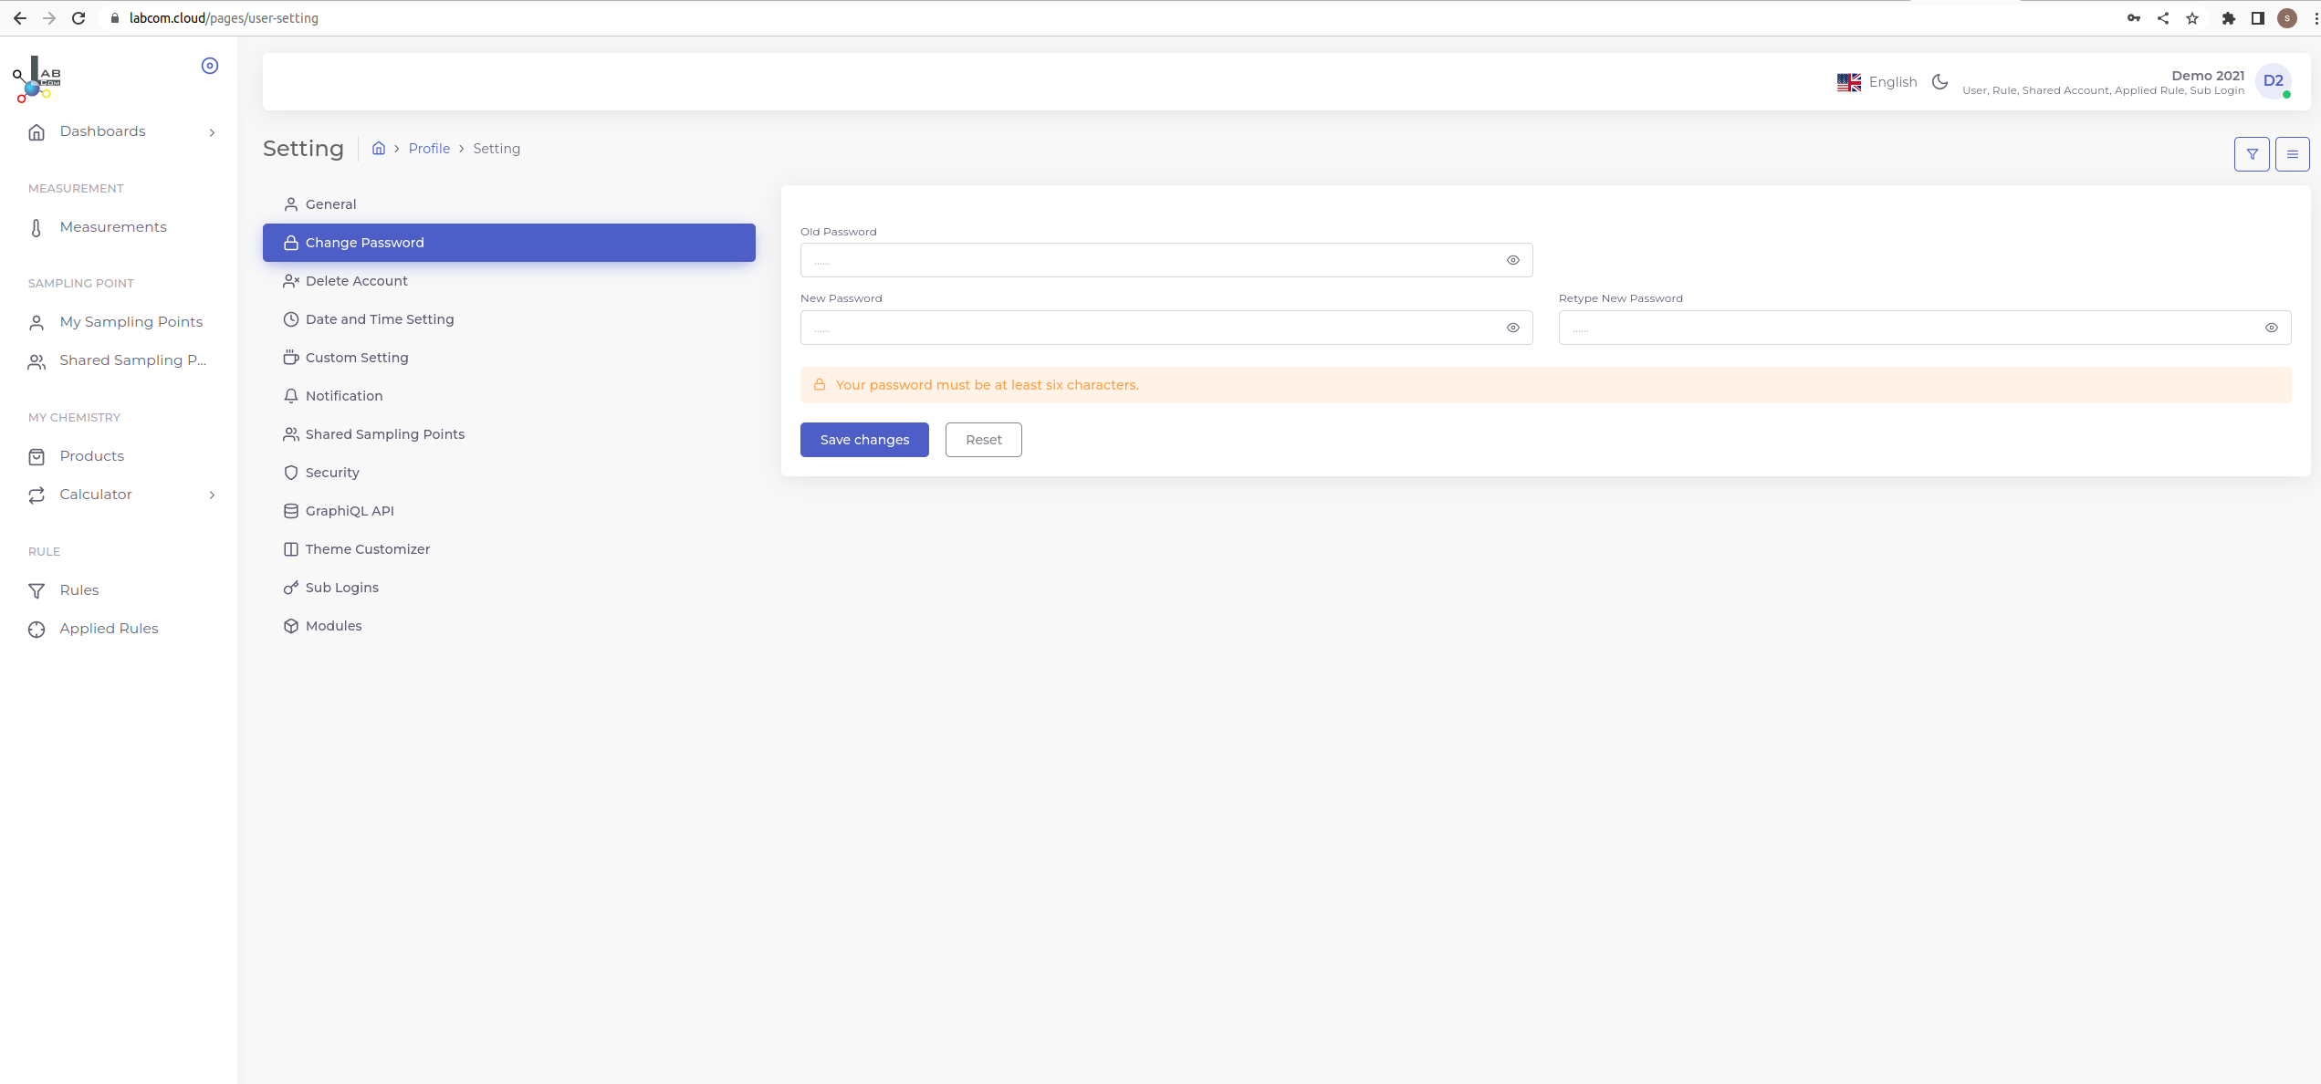Open the Sub Logins tab
This screenshot has height=1084, width=2321.
click(x=508, y=588)
